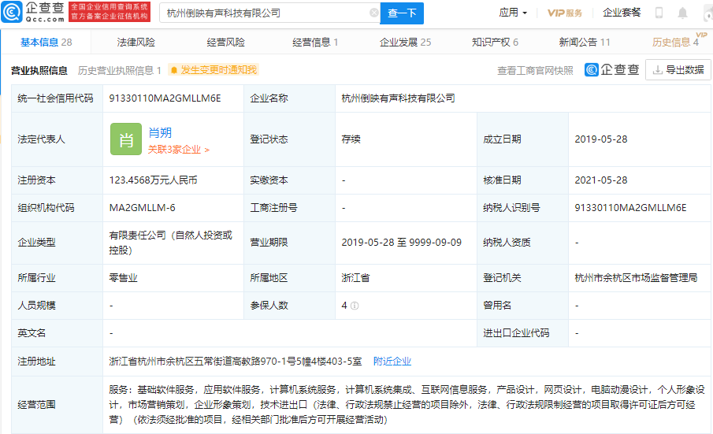The height and width of the screenshot is (434, 713).
Task: Click 发生变更时通知我 notify button
Action: pos(214,70)
